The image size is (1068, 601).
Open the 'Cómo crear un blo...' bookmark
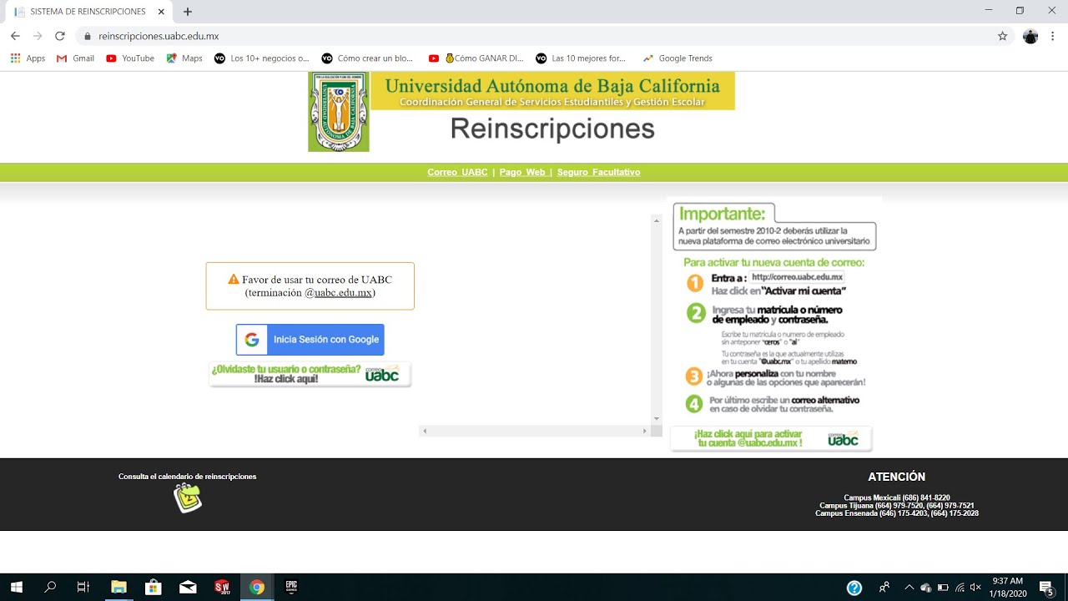[x=367, y=58]
